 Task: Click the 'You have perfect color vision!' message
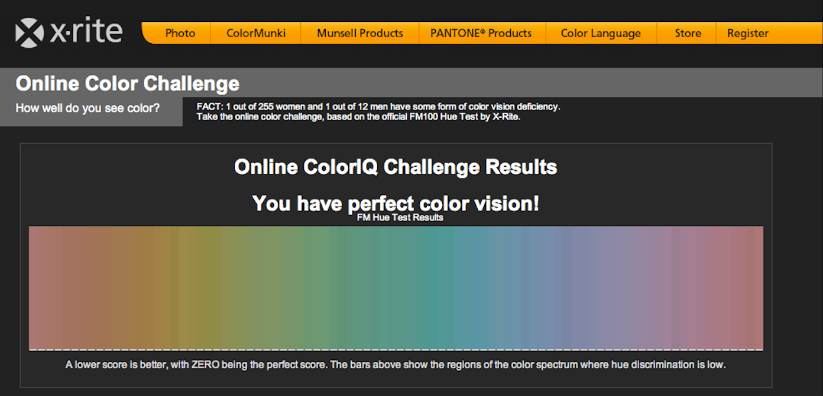tap(396, 203)
